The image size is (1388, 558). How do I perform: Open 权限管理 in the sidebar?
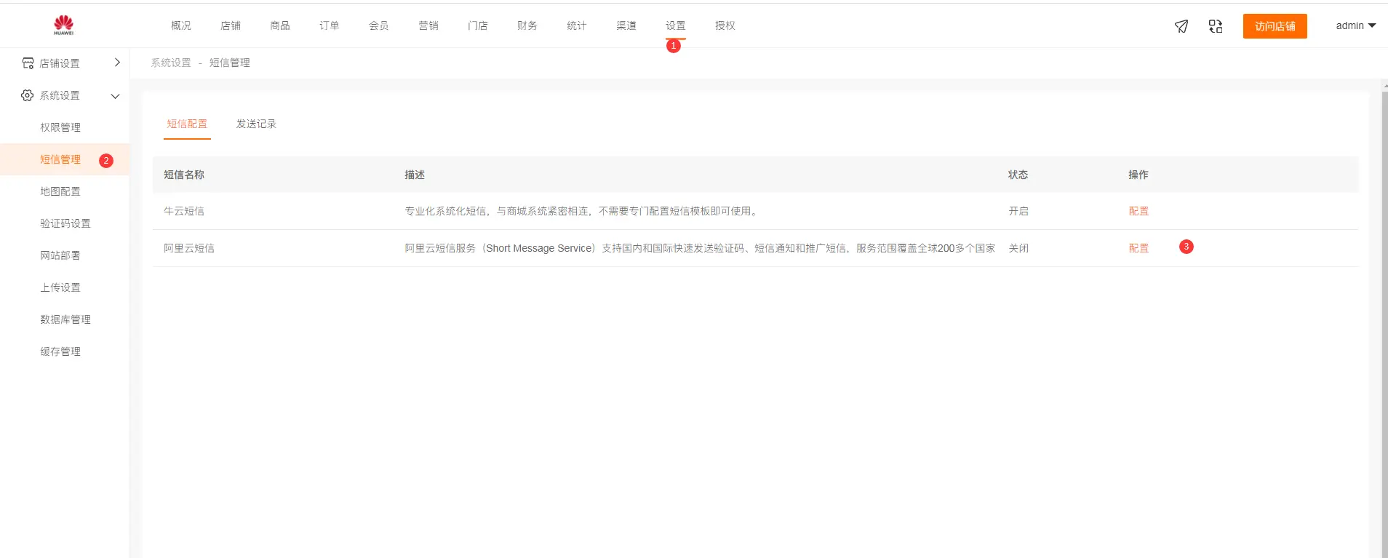coord(60,127)
